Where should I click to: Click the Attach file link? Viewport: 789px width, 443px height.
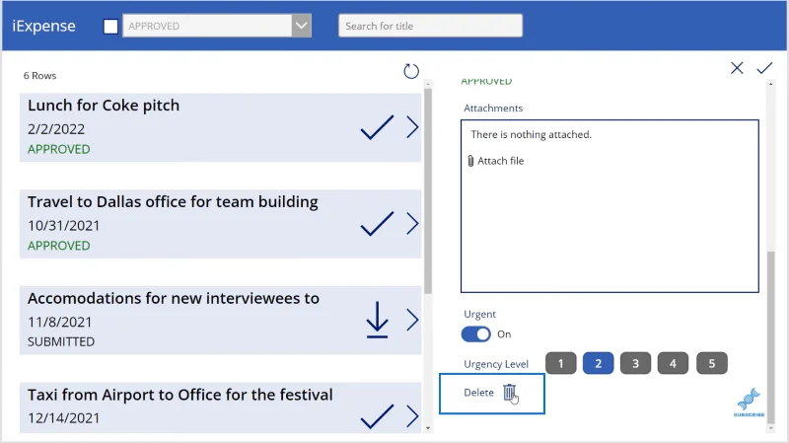pyautogui.click(x=501, y=161)
